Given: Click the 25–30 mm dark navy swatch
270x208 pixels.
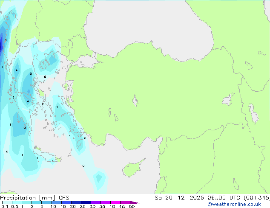Looking at the screenshot, I should [86, 202].
